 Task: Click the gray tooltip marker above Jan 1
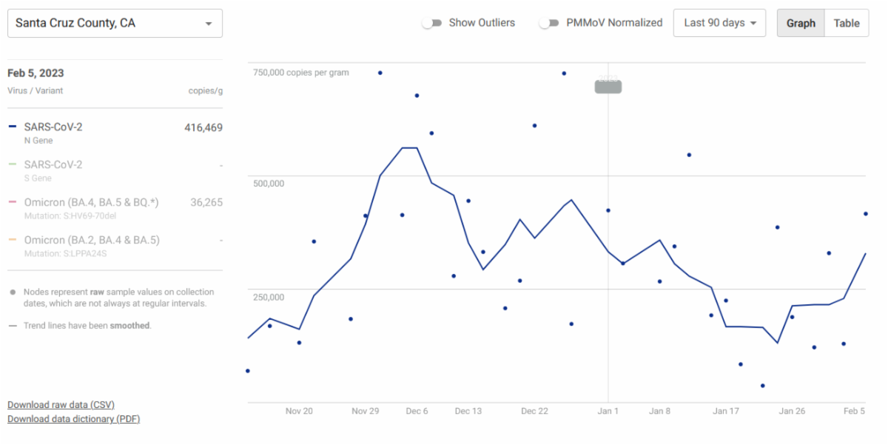608,87
